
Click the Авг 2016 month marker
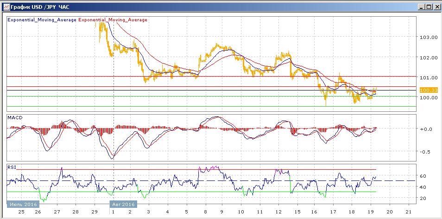coord(123,204)
